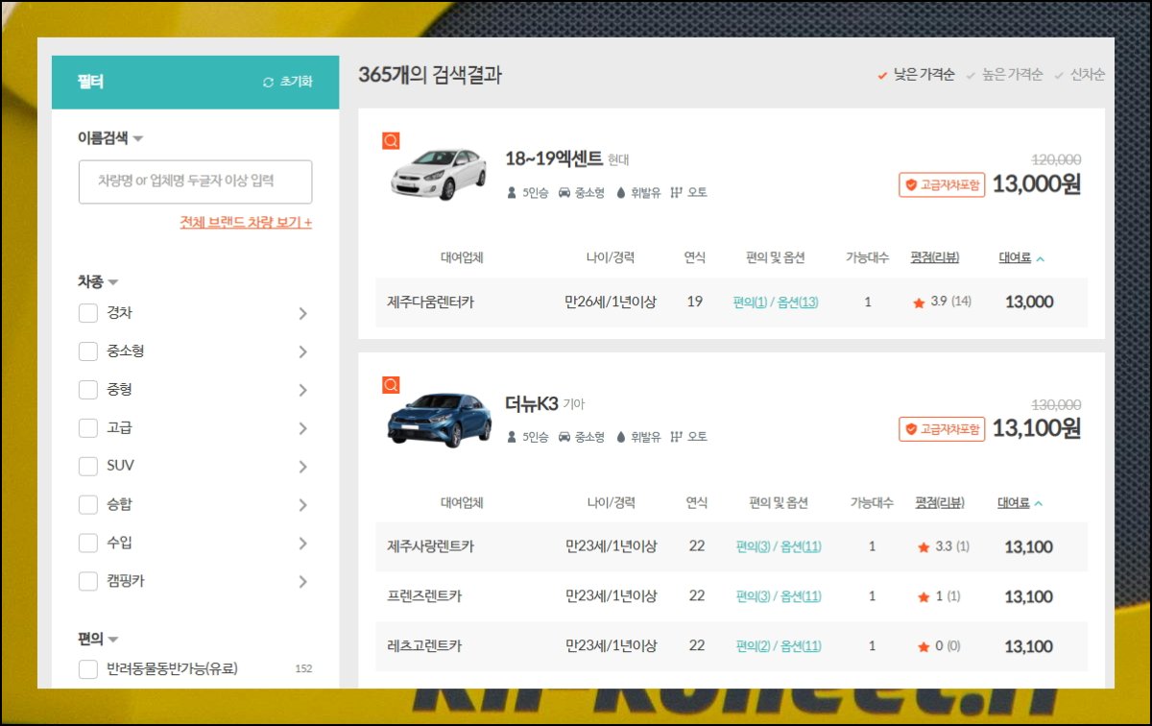Screen dimensions: 1152x726
Task: Expand the 중소형 chevron arrow
Action: coord(302,351)
